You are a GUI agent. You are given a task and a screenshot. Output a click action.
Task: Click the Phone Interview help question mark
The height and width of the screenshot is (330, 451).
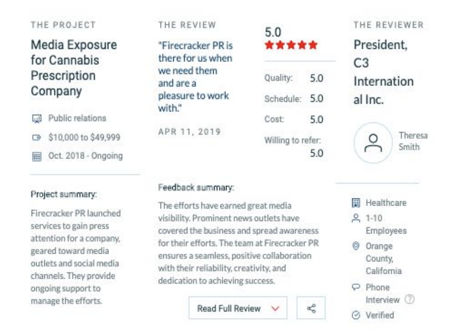(410, 300)
